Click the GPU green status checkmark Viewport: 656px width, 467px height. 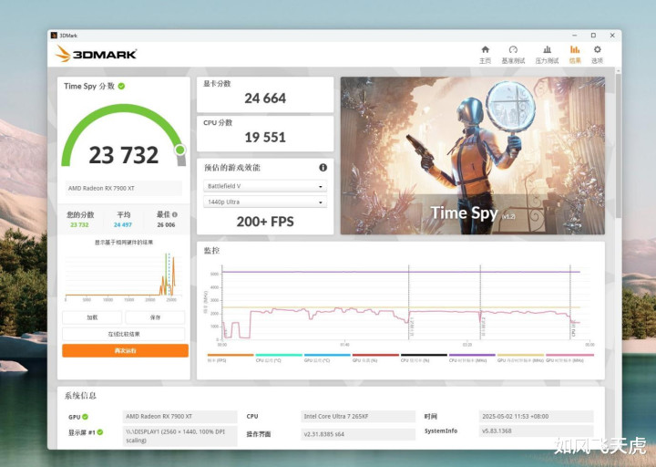coord(86,417)
